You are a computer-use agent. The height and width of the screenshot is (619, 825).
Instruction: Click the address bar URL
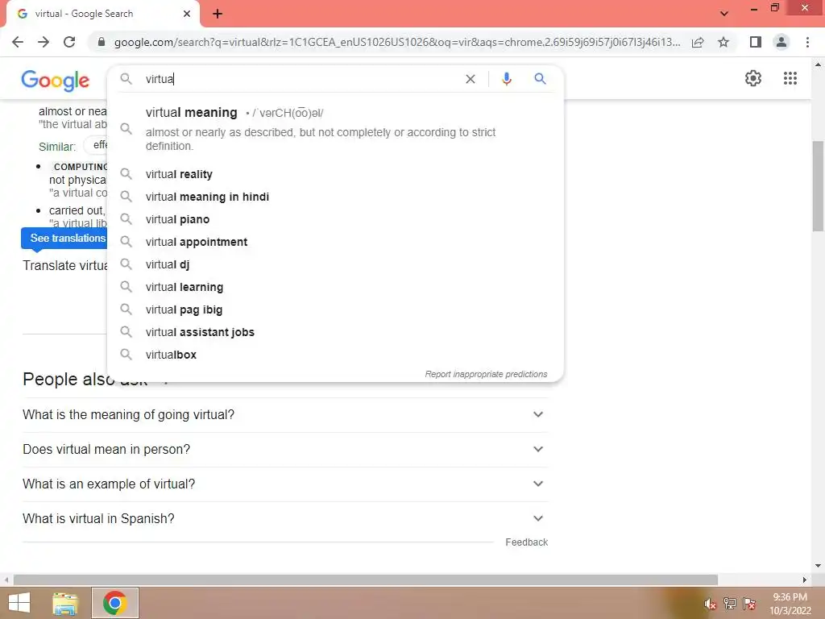pyautogui.click(x=397, y=42)
